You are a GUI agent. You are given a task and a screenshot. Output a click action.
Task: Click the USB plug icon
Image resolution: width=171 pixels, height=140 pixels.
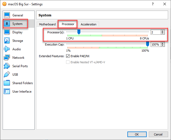coord(7,75)
